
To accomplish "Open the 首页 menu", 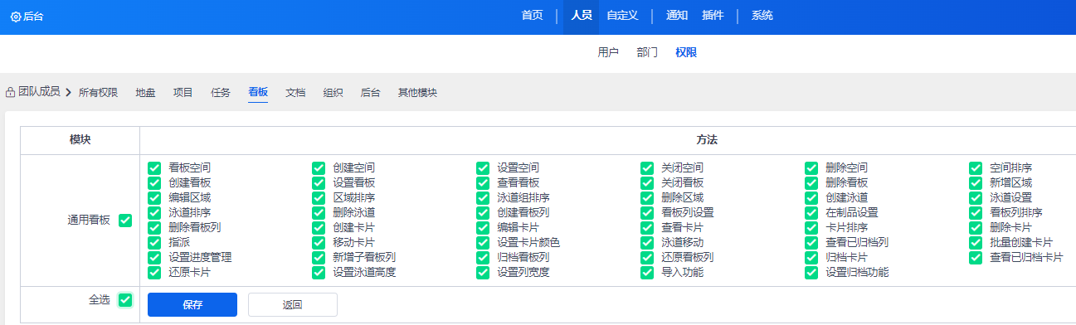I will click(532, 15).
